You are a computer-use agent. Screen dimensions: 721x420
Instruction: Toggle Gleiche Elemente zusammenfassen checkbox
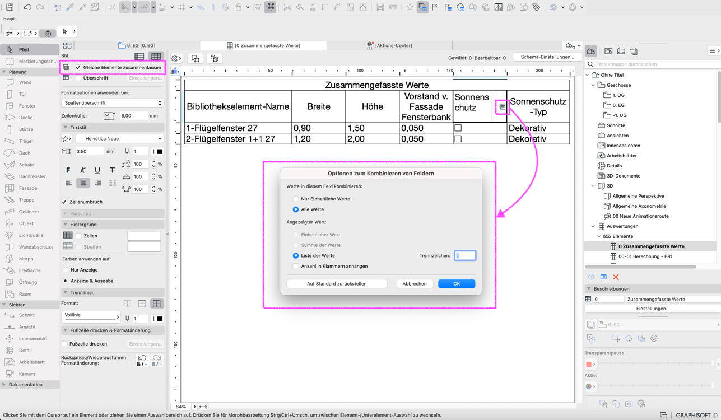click(78, 67)
